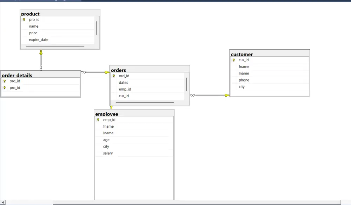
Task: Click the infinity symbol near the order details connector
Action: point(83,72)
